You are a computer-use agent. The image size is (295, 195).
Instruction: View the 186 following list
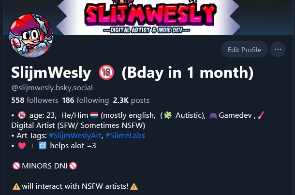[86, 100]
